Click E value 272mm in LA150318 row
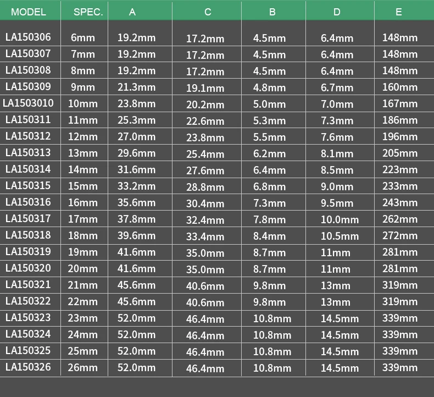 (x=400, y=235)
